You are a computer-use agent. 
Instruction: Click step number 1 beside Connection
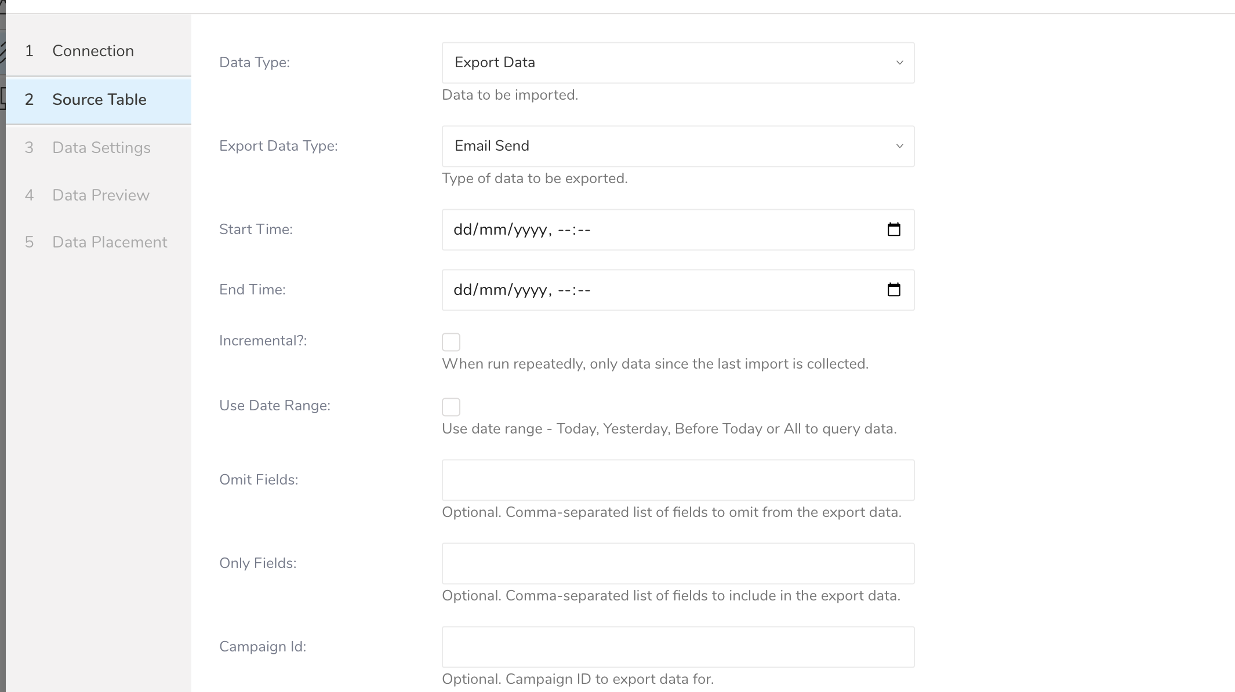click(29, 51)
